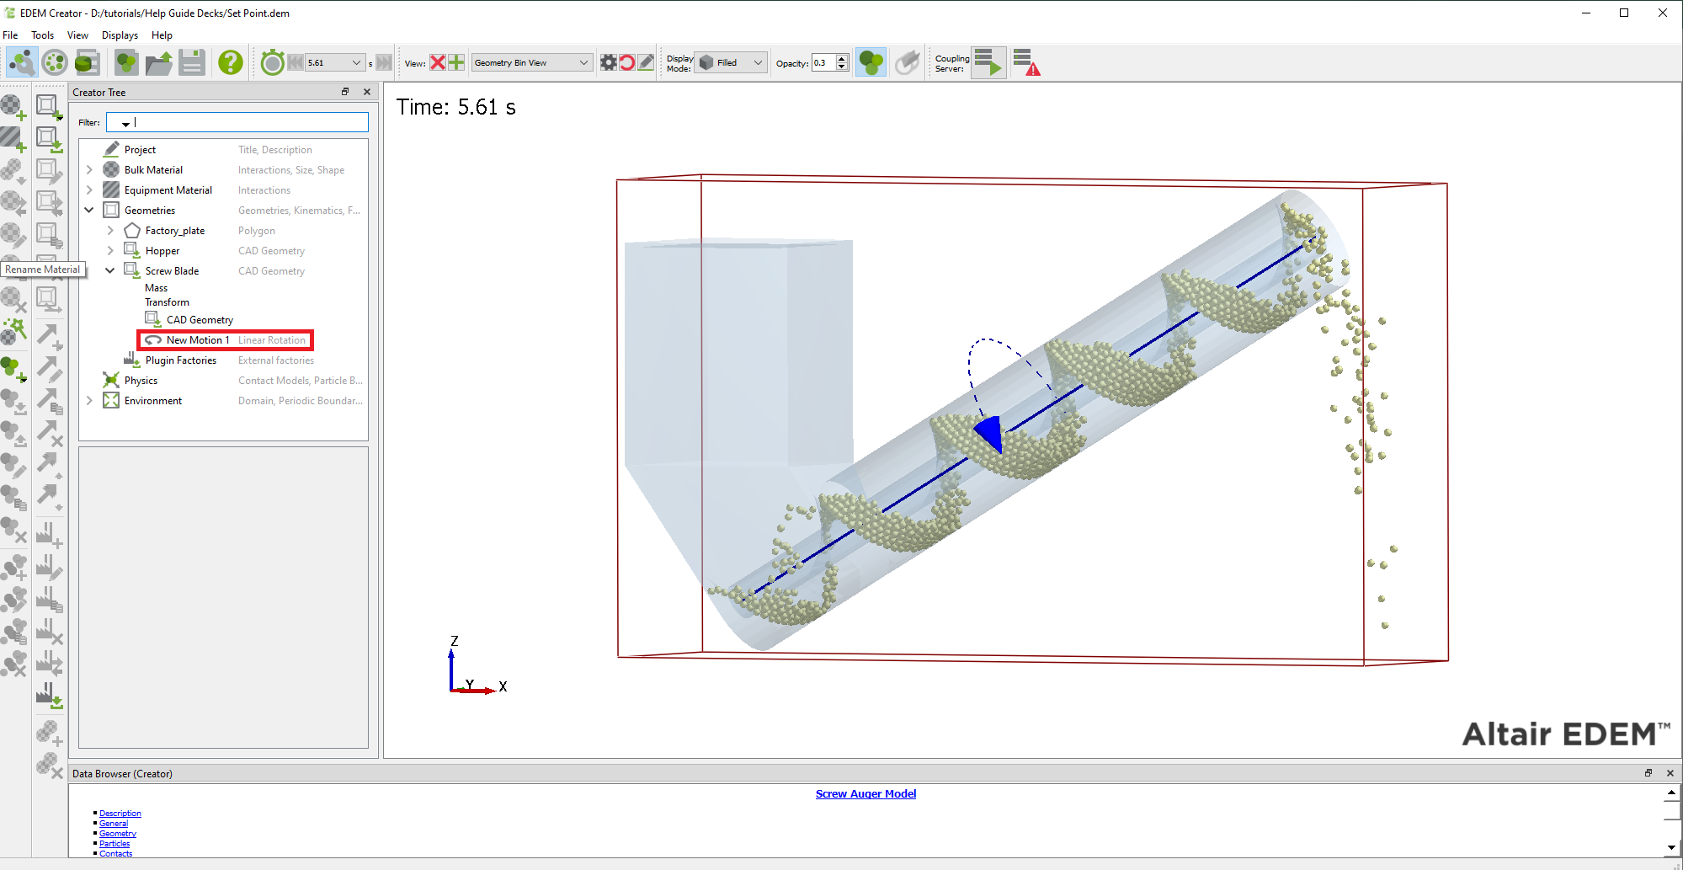Increase the Opacity value with up arrow

[842, 58]
